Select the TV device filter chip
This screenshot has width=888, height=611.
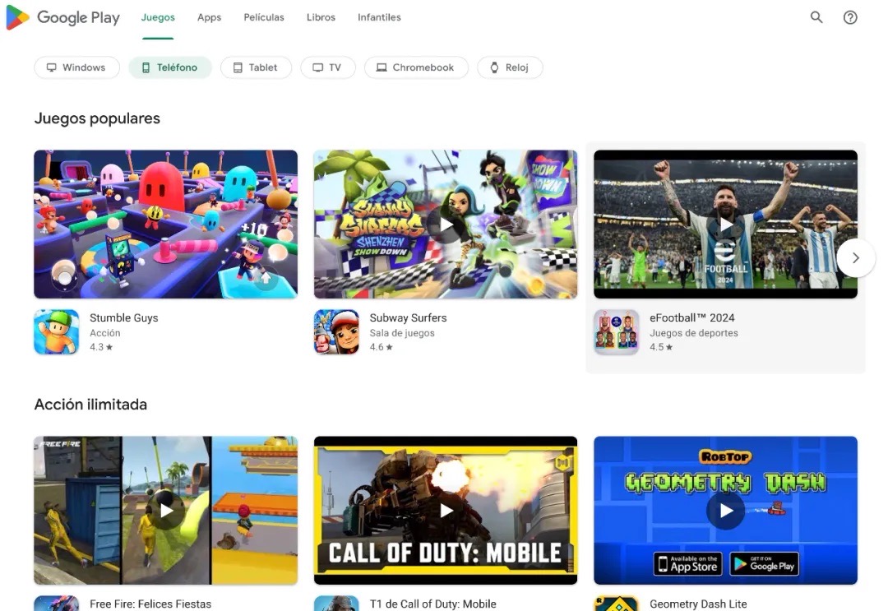click(x=328, y=67)
